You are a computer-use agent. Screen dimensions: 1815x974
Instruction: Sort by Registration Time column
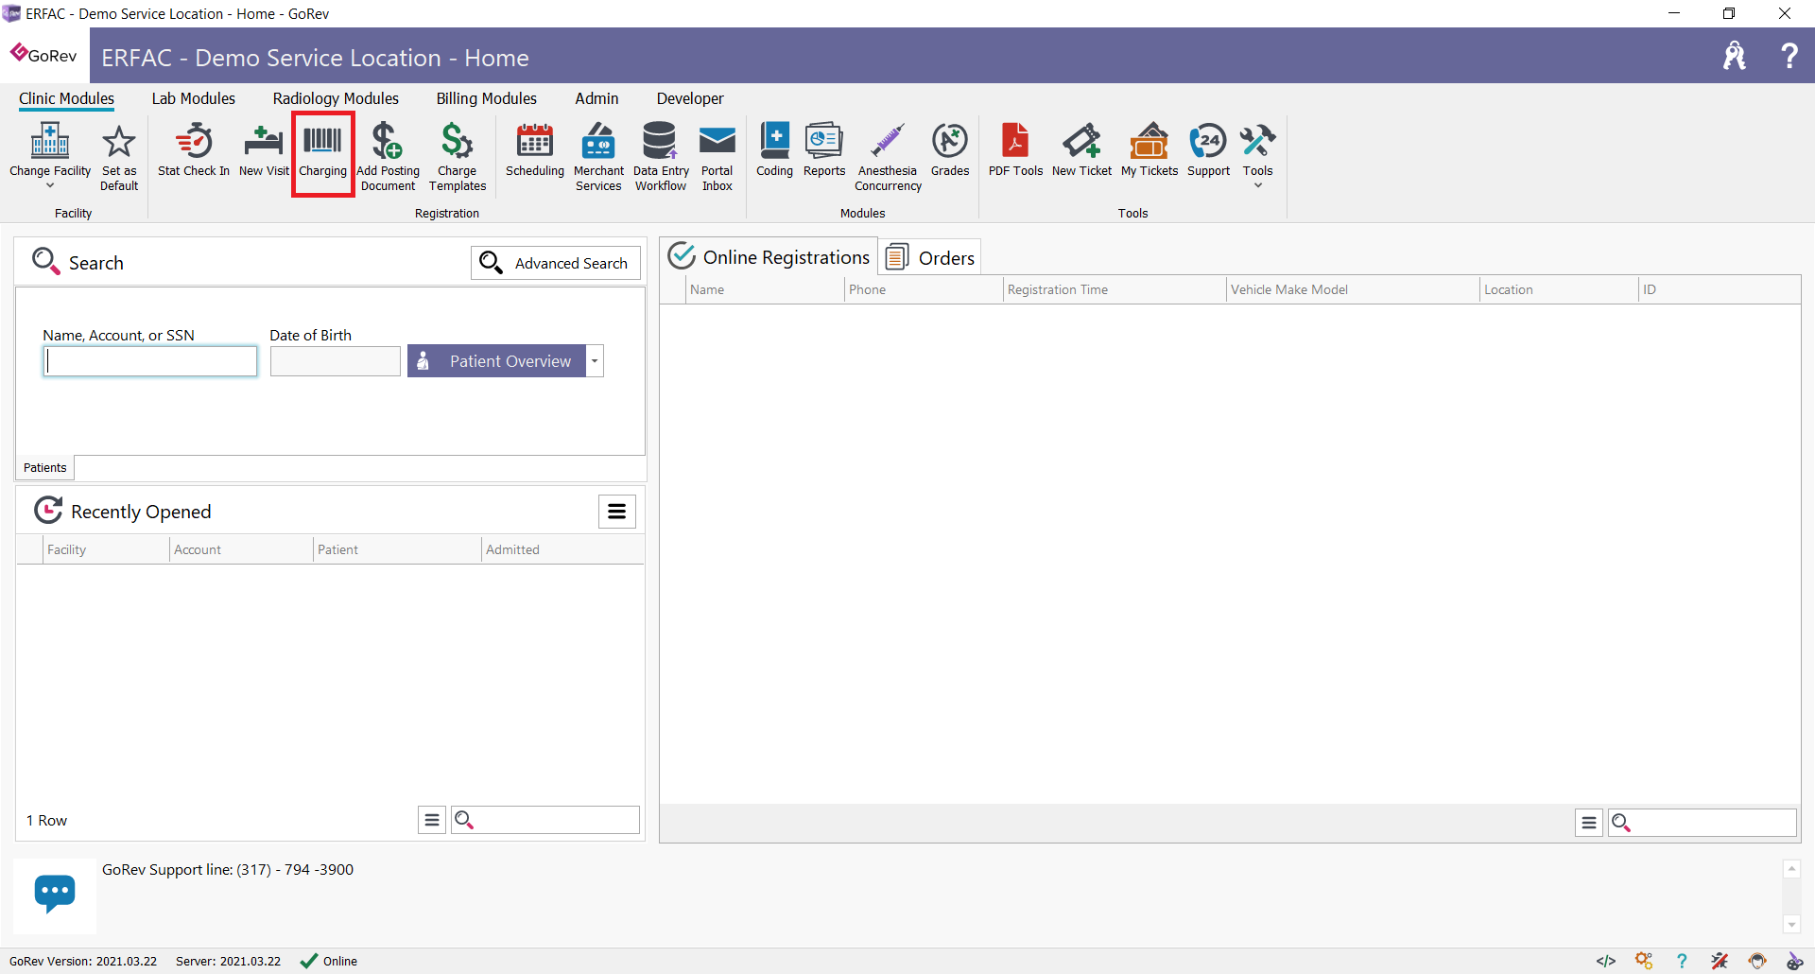1115,289
